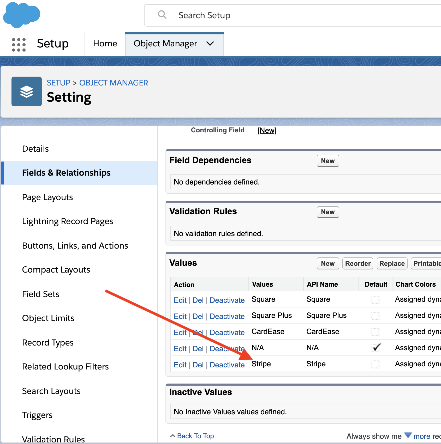This screenshot has width=441, height=444.
Task: Deactivate the Stripe value
Action: coord(227,365)
